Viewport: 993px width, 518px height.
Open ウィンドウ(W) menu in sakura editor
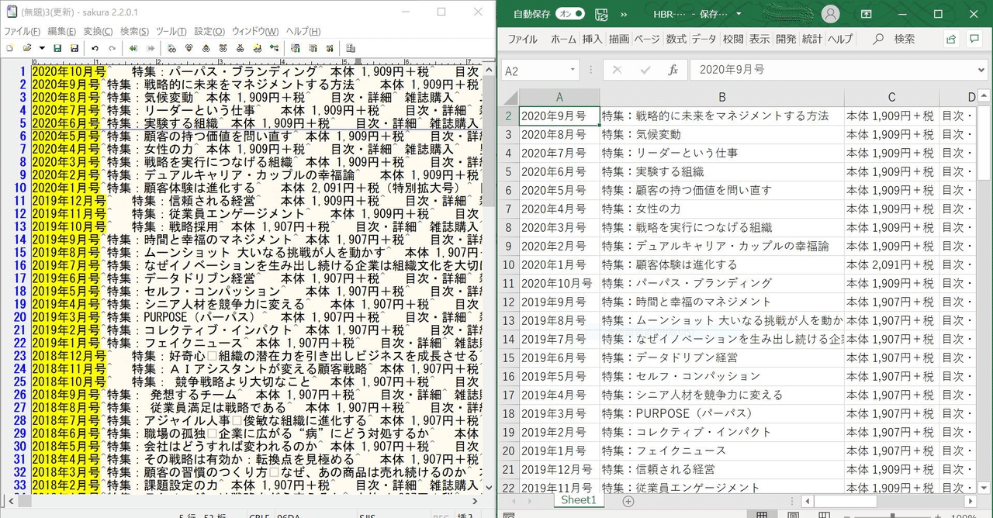[x=255, y=32]
